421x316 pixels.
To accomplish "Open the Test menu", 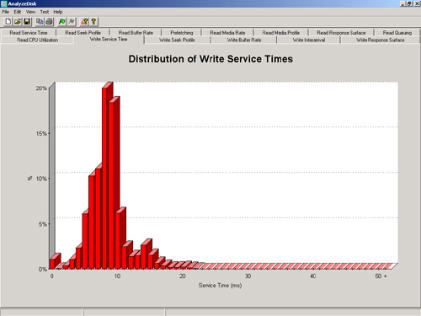I will coord(45,12).
